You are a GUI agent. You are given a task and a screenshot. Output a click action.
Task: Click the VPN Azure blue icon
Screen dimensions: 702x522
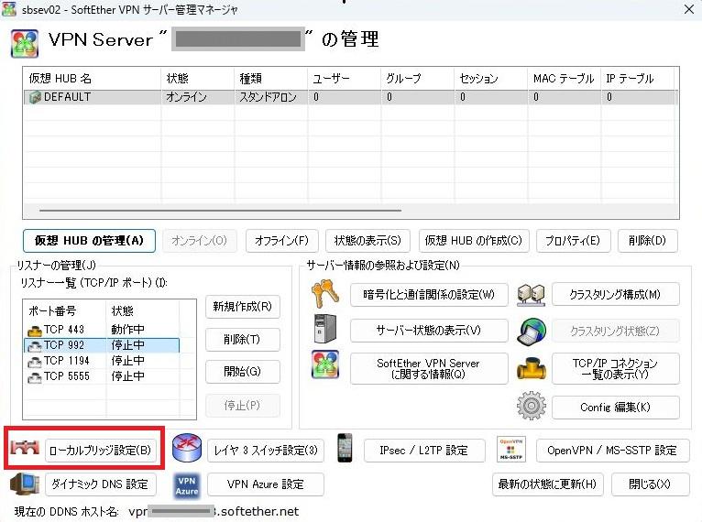point(187,485)
